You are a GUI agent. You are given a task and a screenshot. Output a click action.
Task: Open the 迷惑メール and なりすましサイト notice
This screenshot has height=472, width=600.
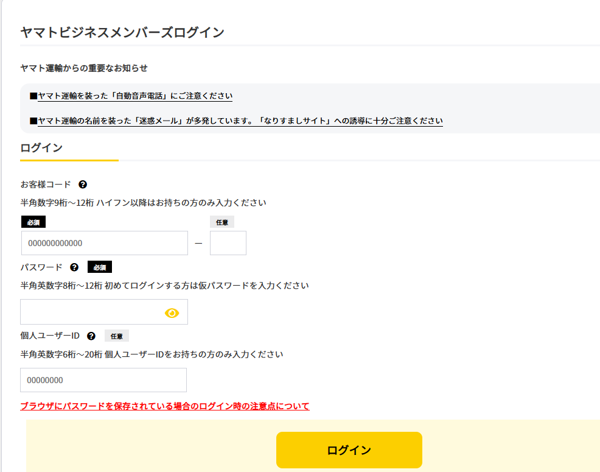[x=240, y=121]
